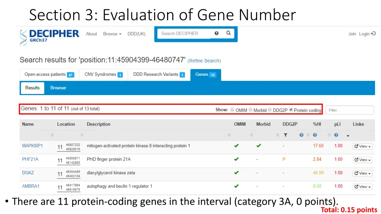
Task: Click the OMIM checkmark for PHF21A
Action: pyautogui.click(x=236, y=159)
